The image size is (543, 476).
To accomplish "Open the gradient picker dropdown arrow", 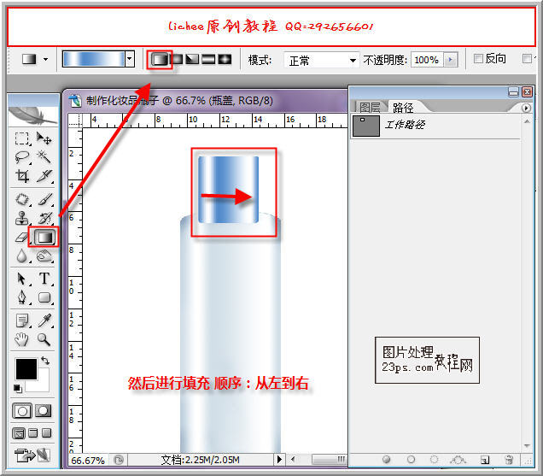I will (130, 60).
